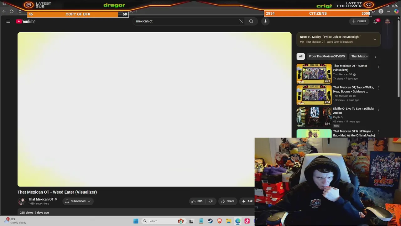Open options menu for Live To See It
The height and width of the screenshot is (226, 401).
pyautogui.click(x=379, y=109)
